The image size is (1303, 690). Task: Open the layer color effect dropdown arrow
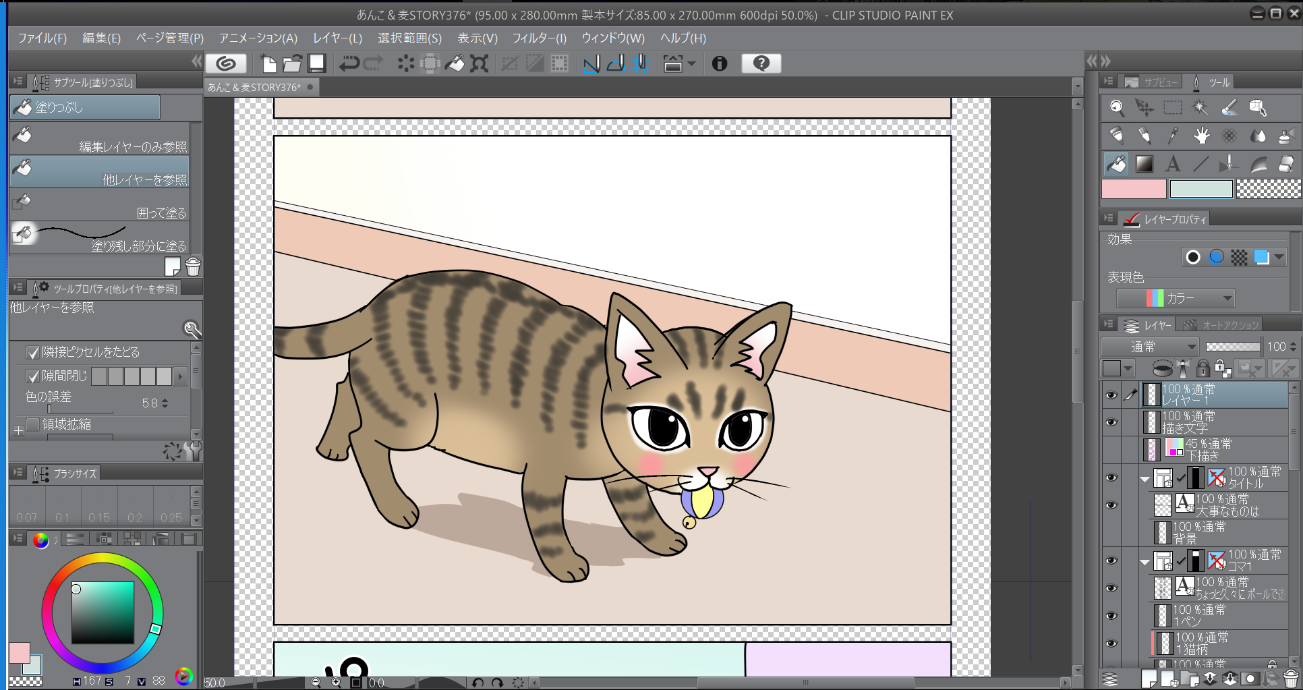point(1279,257)
